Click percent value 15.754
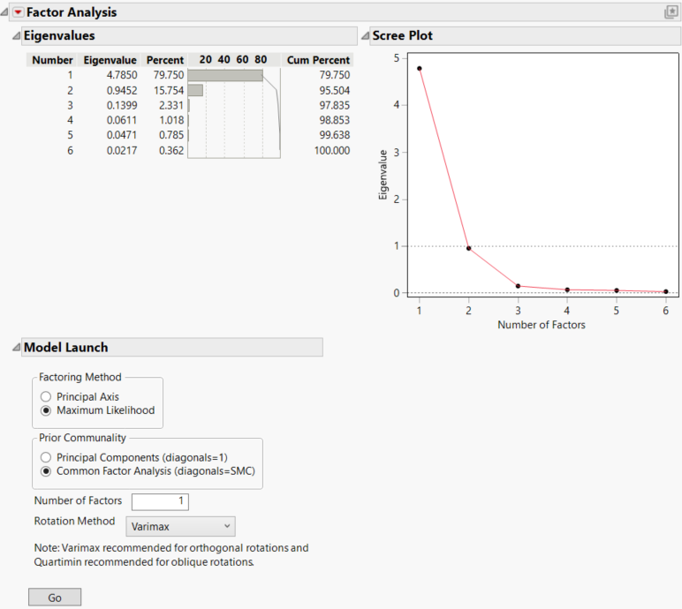This screenshot has height=609, width=682. coord(169,90)
